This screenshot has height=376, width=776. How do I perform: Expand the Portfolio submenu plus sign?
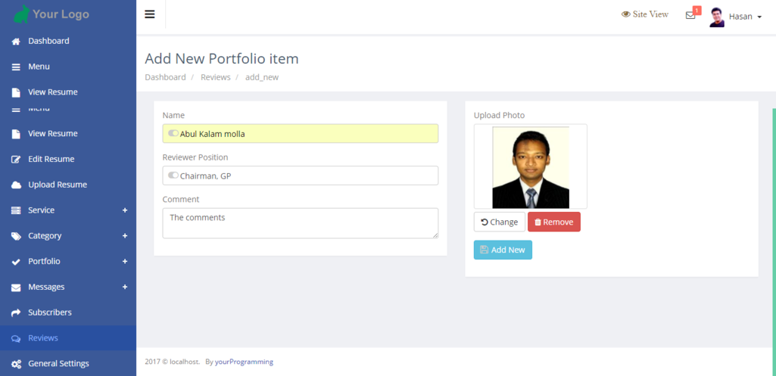[x=125, y=262]
